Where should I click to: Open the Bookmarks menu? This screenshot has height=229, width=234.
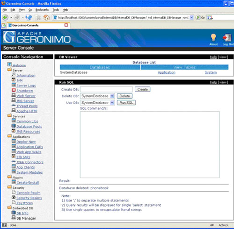click(x=42, y=10)
